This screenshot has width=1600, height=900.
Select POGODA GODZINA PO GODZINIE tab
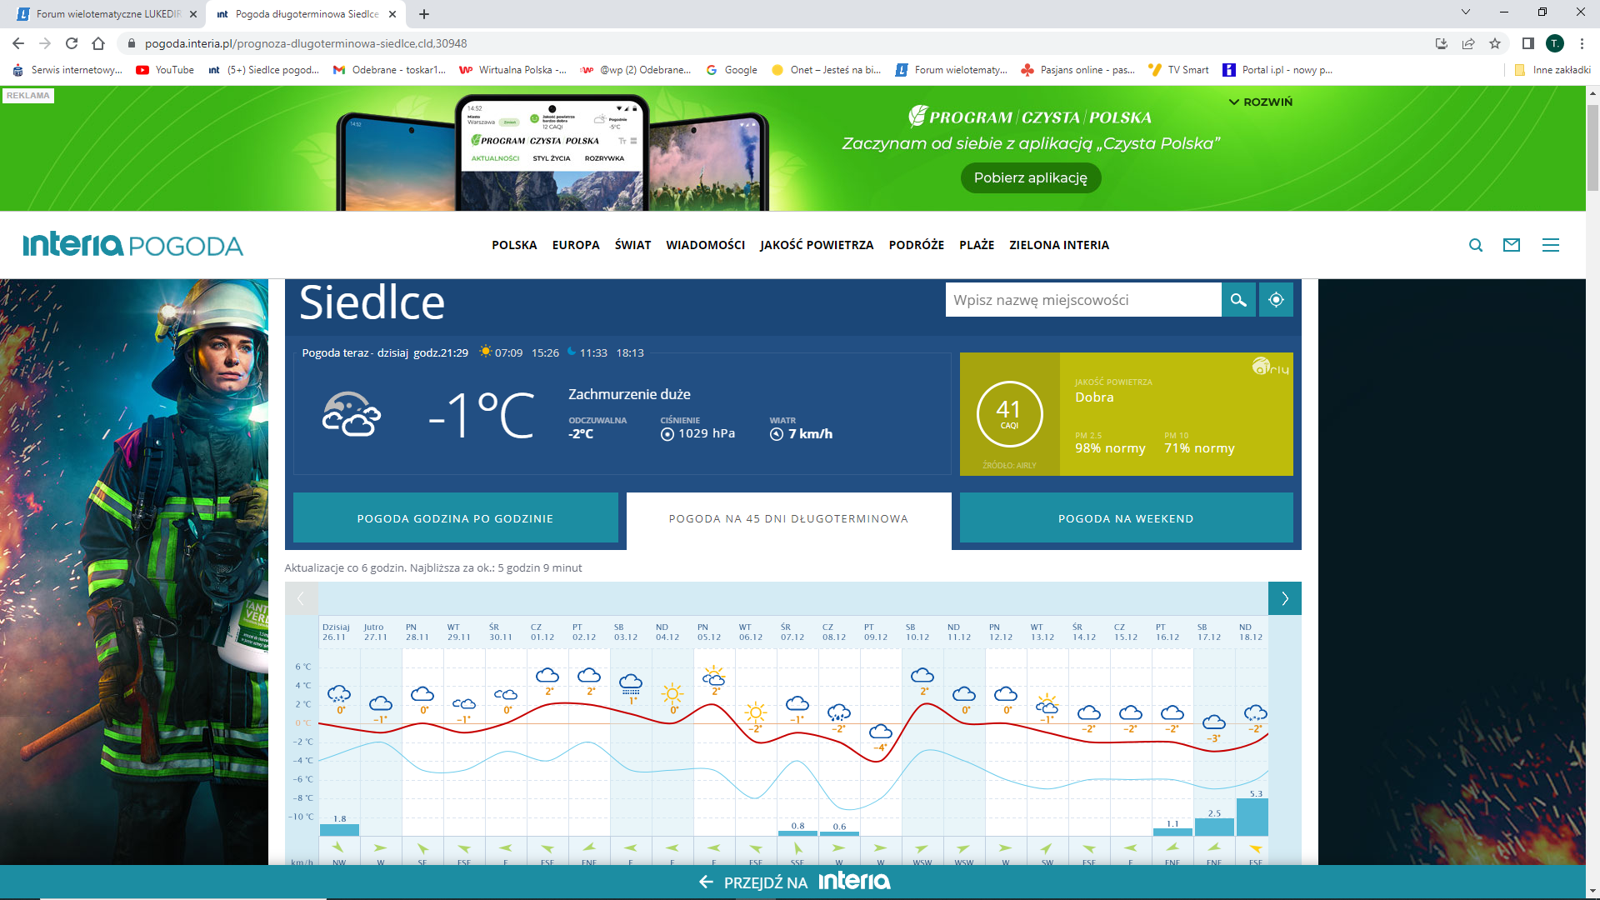pos(455,518)
